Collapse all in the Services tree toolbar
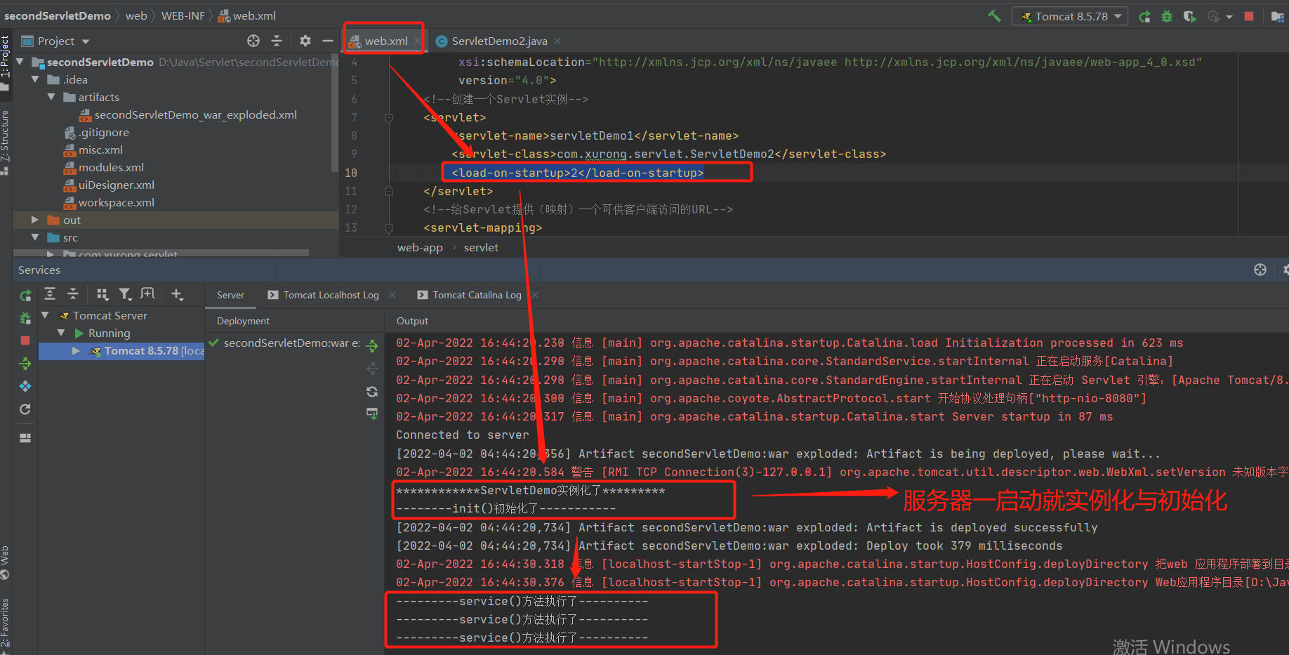 tap(73, 294)
